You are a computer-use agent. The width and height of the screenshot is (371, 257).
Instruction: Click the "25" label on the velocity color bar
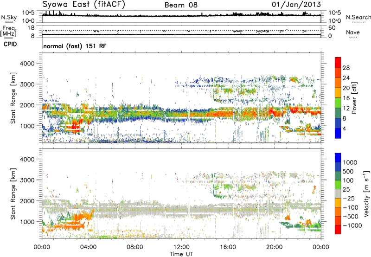pyautogui.click(x=346, y=189)
